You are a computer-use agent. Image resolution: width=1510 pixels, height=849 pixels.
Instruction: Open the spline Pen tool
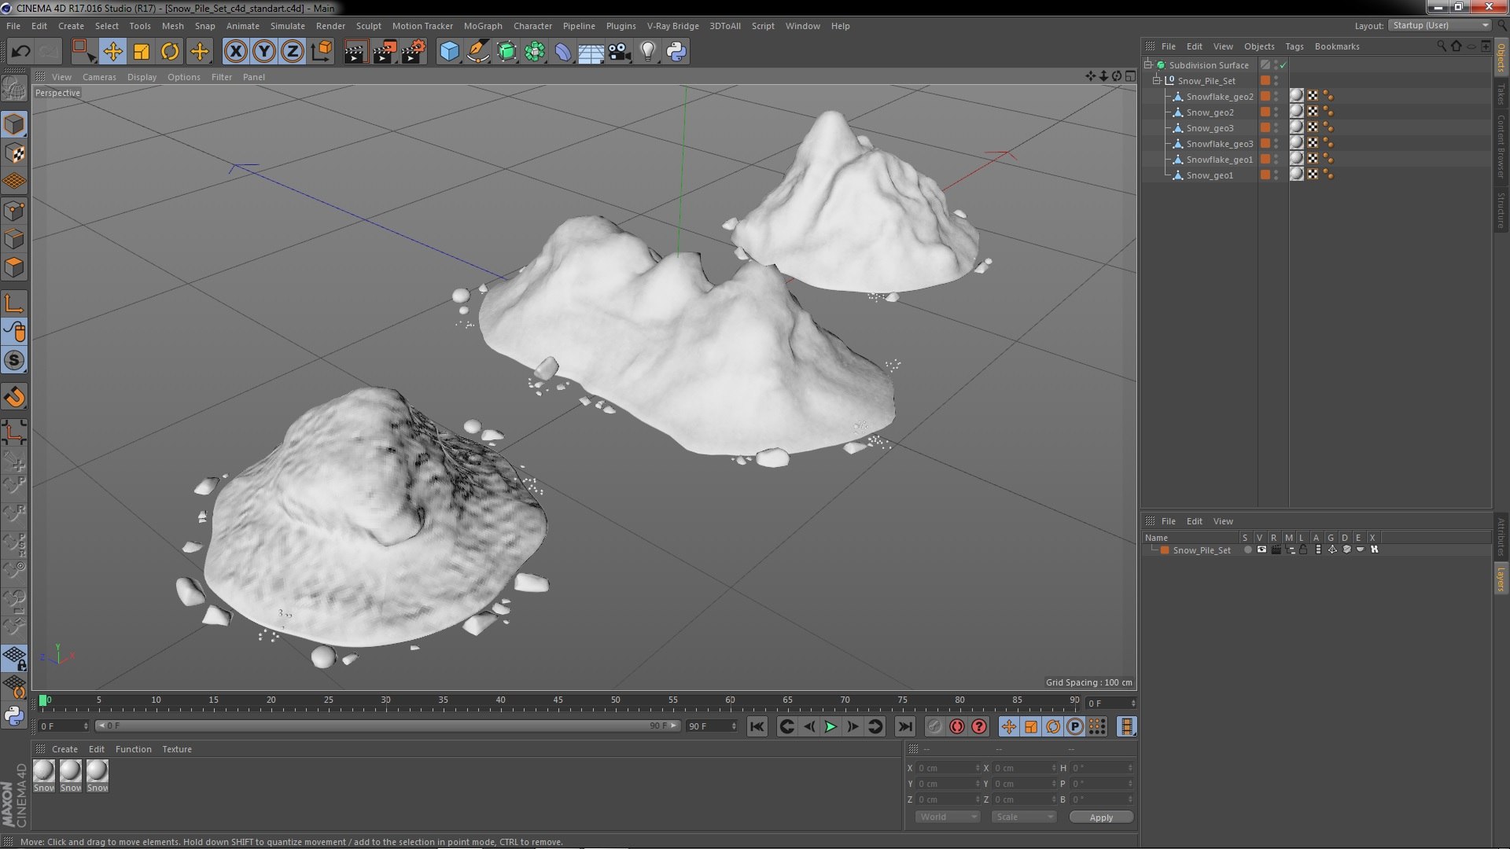477,52
